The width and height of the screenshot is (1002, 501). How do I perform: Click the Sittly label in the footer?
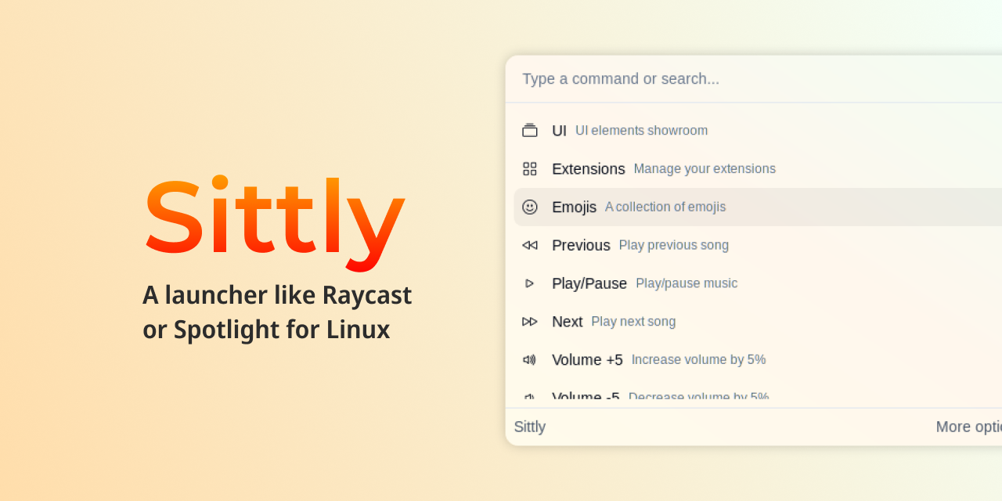[529, 427]
